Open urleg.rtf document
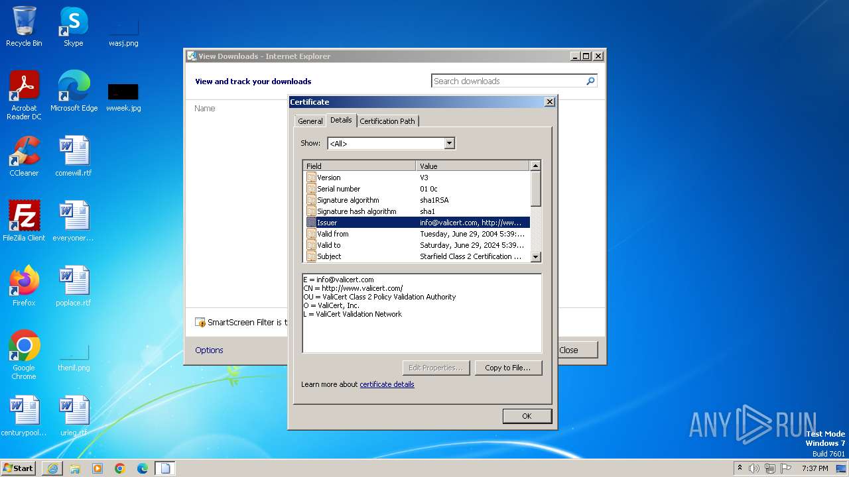 pos(74,416)
